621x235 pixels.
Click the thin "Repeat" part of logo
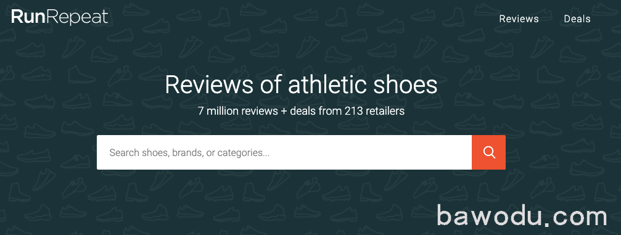pyautogui.click(x=76, y=18)
